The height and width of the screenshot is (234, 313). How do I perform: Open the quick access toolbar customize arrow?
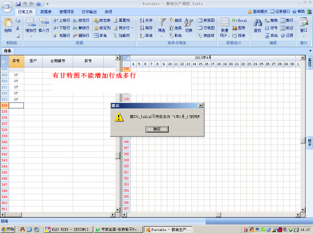click(47, 4)
